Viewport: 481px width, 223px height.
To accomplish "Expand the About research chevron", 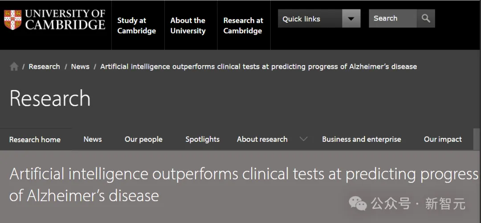I will [x=303, y=139].
